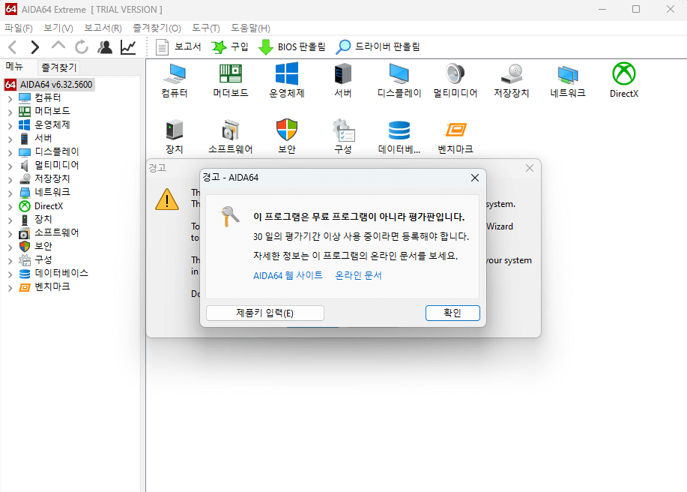Go back with the left arrow toolbar icon

coord(13,47)
